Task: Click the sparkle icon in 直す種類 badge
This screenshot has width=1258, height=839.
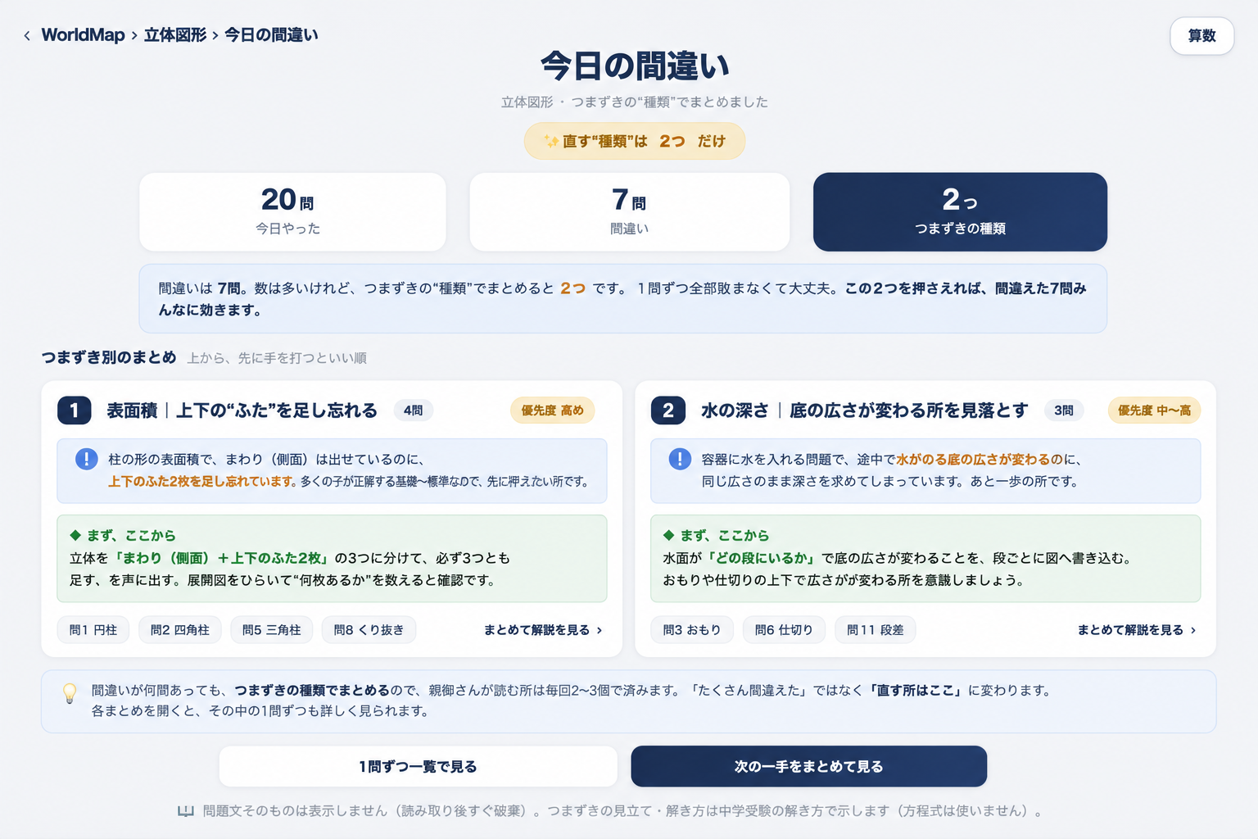Action: click(552, 141)
